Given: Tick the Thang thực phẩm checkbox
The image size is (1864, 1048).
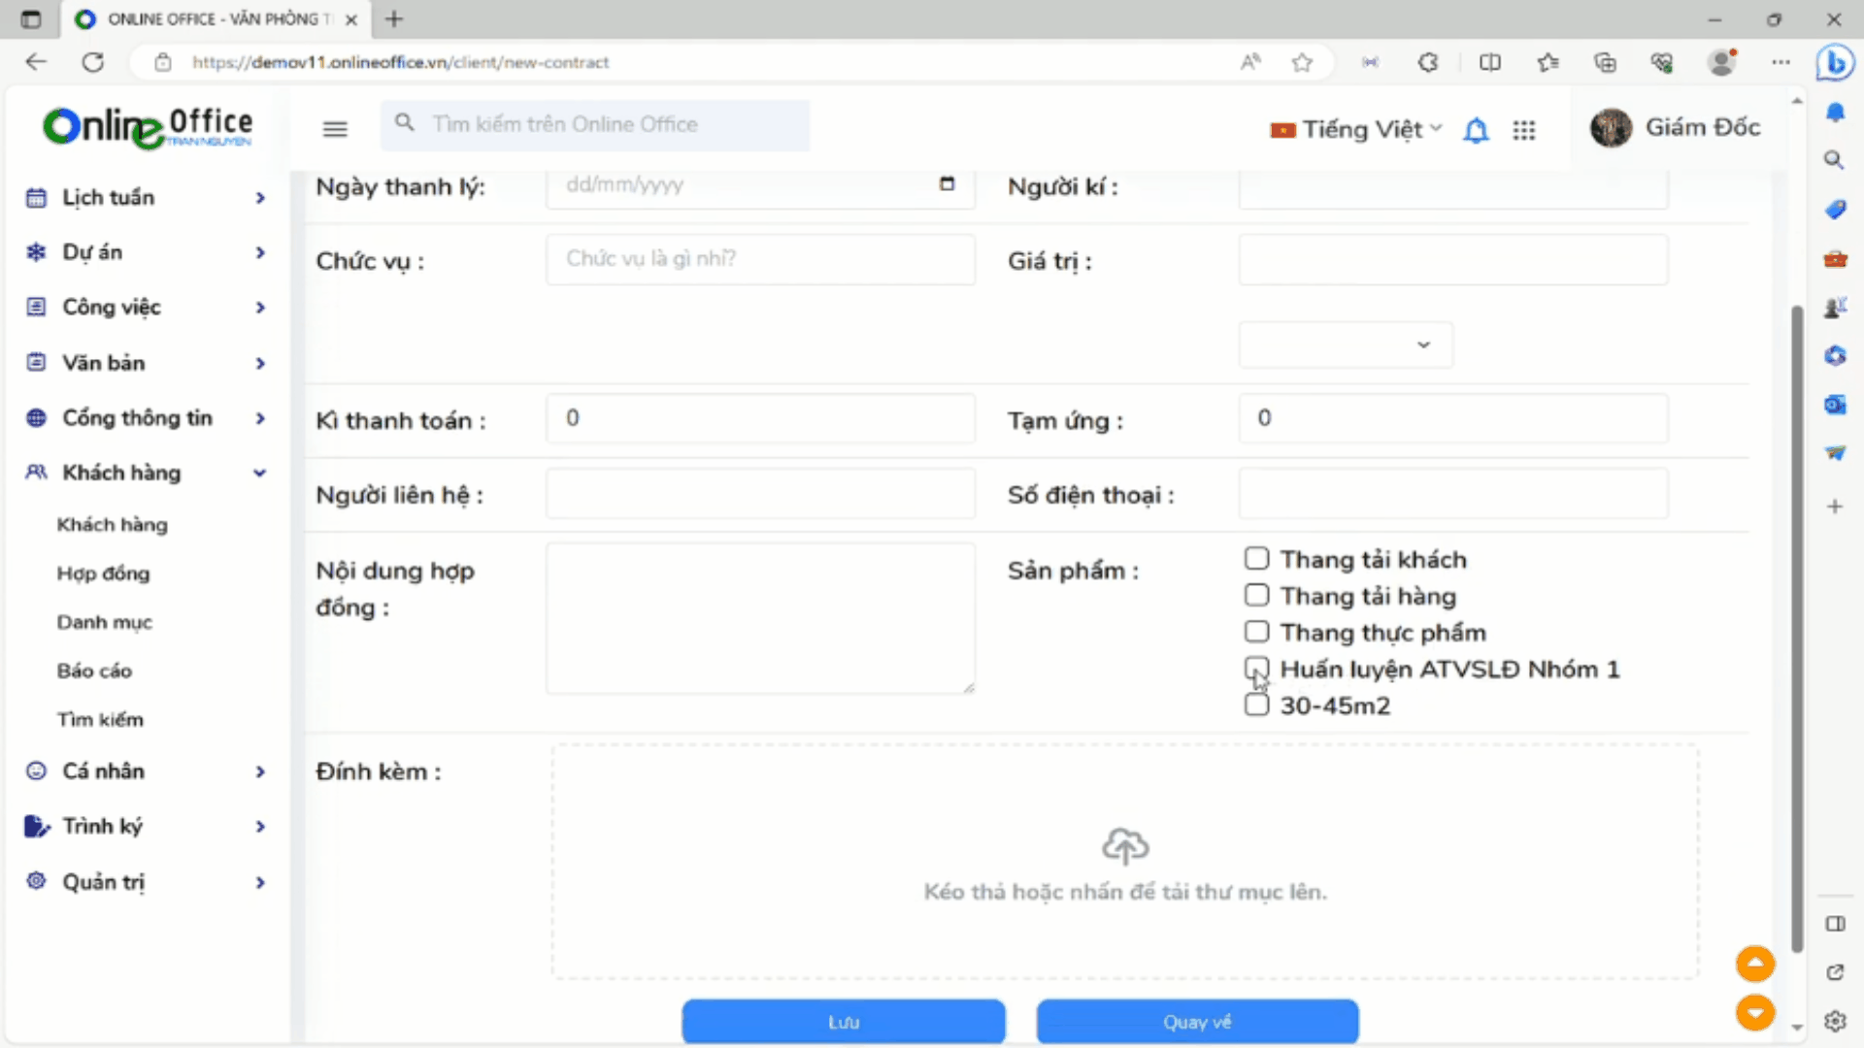Looking at the screenshot, I should coord(1256,632).
